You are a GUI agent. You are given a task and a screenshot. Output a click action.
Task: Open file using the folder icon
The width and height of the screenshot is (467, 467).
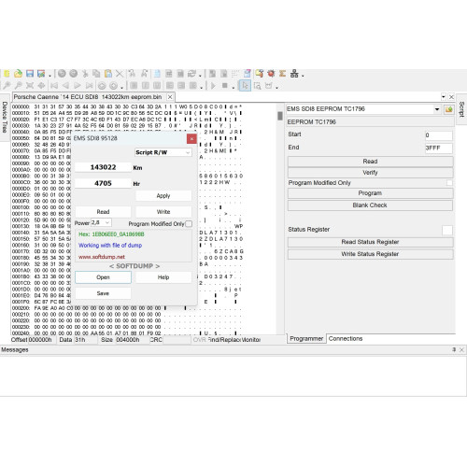coord(18,74)
